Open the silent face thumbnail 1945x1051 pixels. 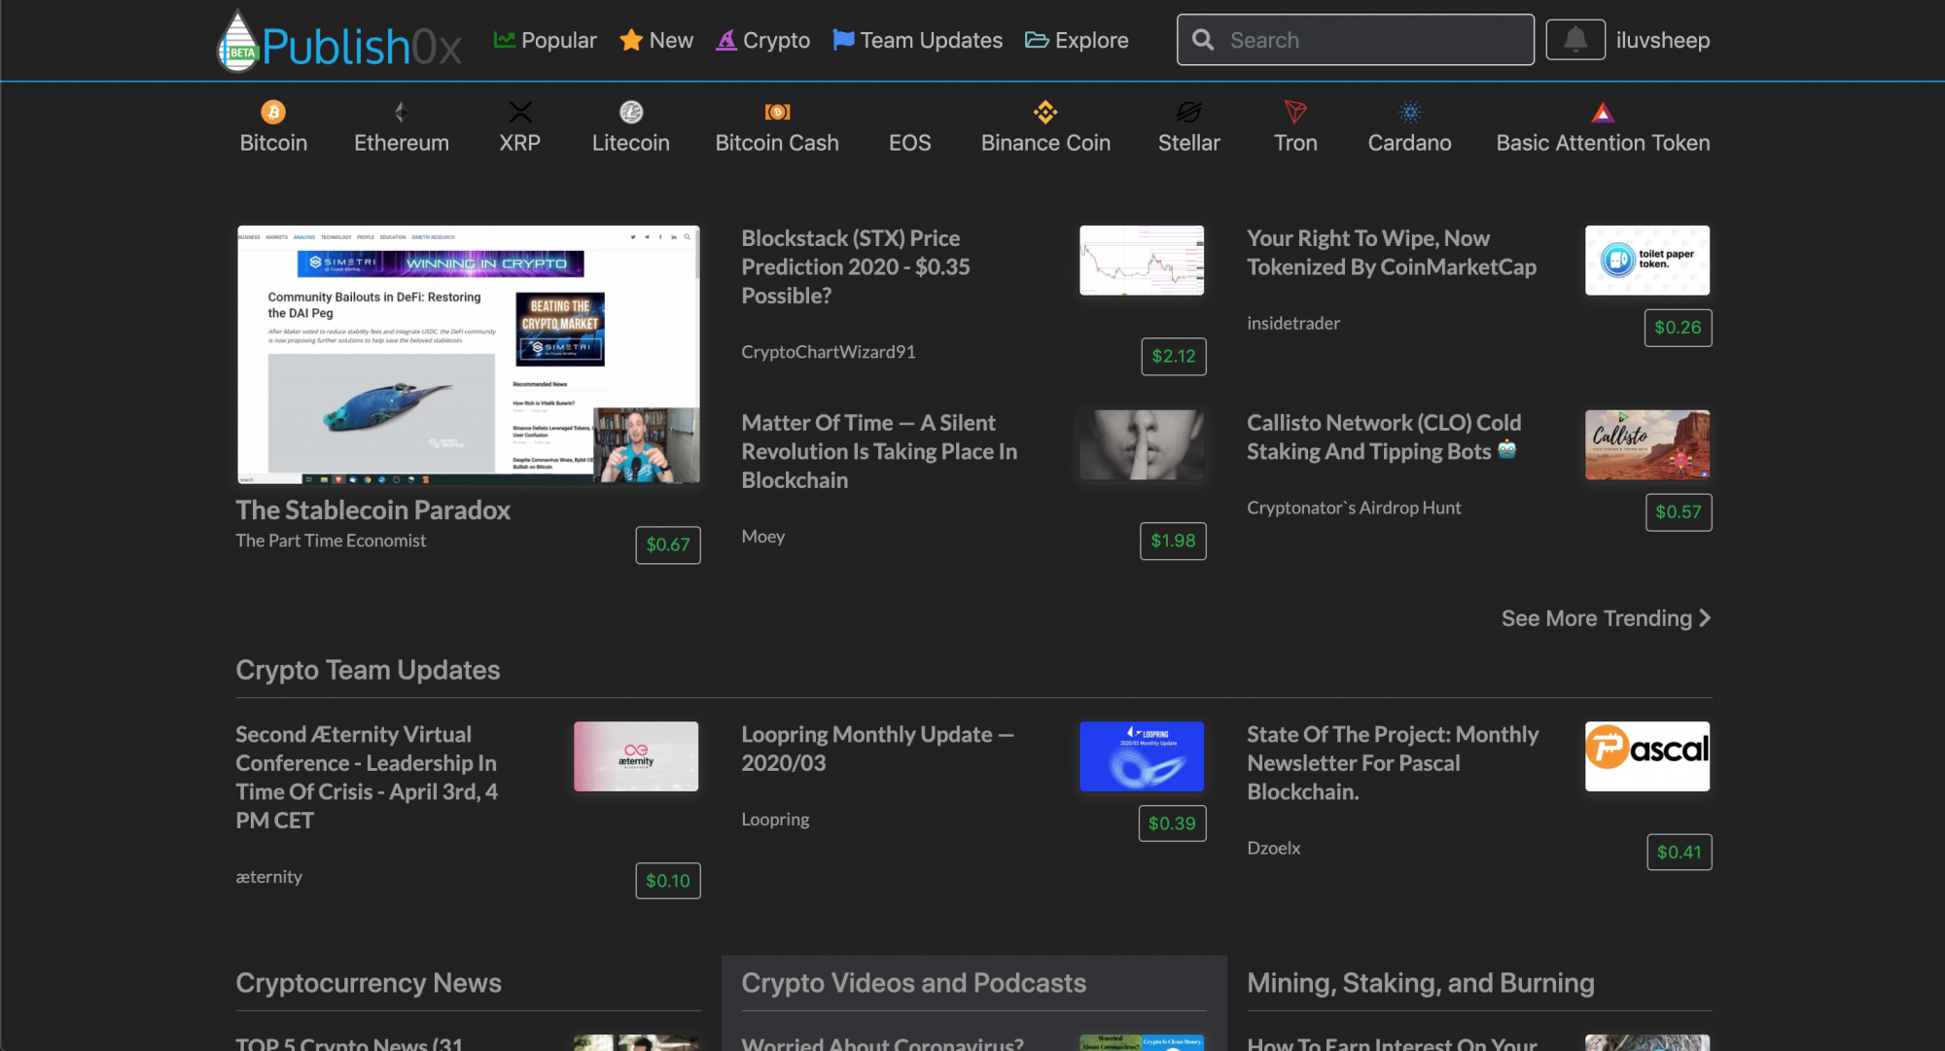[x=1142, y=445]
